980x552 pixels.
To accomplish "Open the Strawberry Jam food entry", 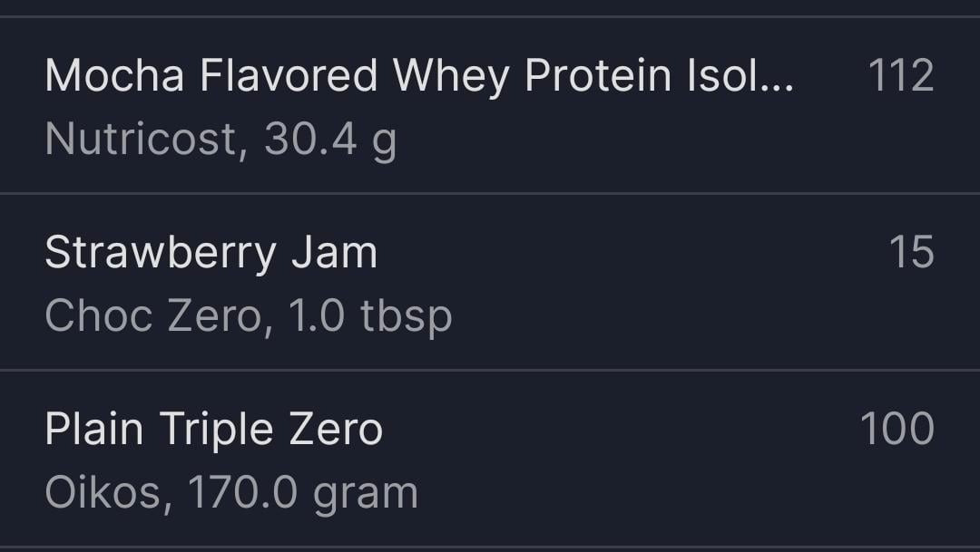I will coord(211,253).
